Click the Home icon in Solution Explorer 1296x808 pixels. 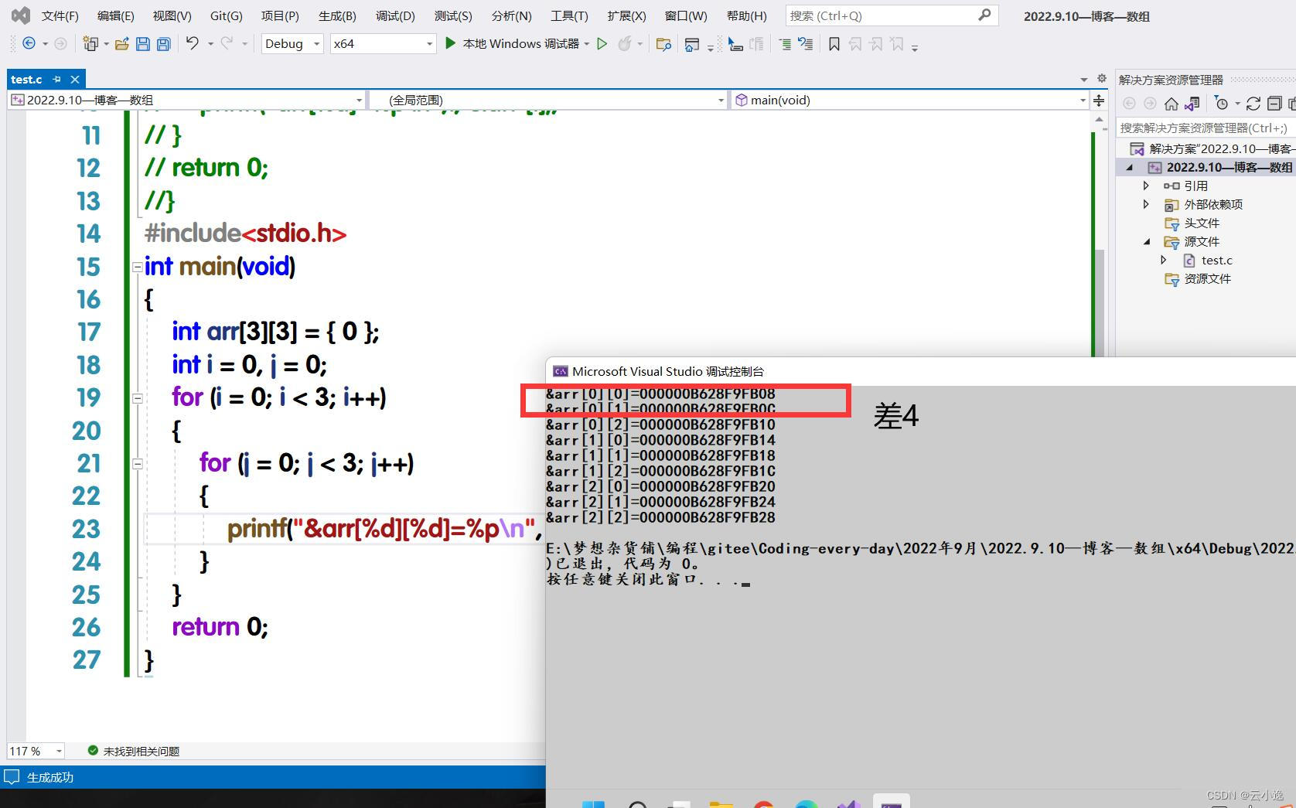1171,104
